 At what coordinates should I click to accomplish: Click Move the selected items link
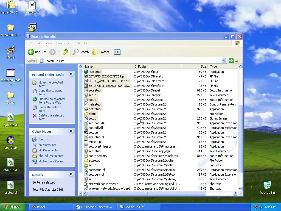pos(50,84)
